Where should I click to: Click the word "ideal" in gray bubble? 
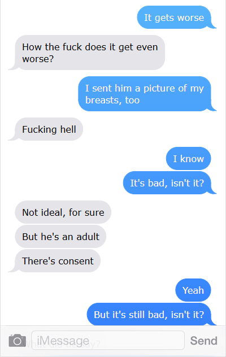tap(53, 212)
